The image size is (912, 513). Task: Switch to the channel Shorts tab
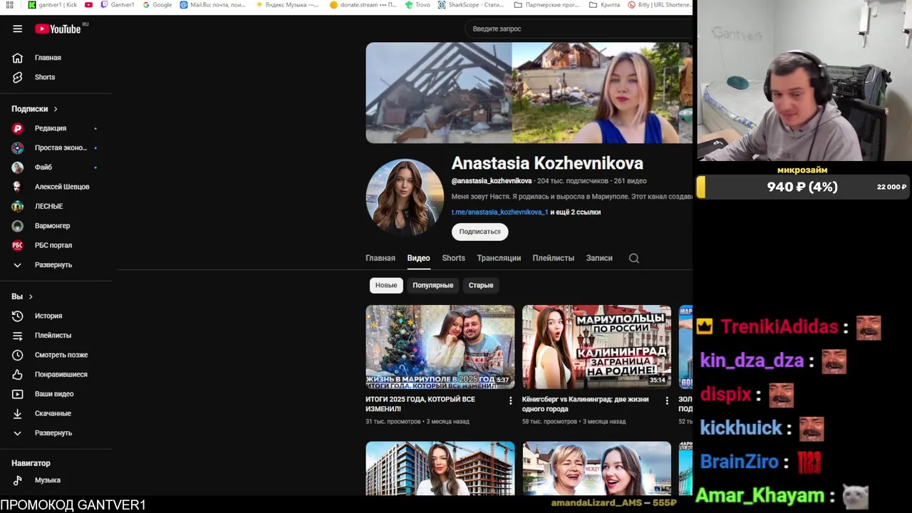click(x=453, y=258)
